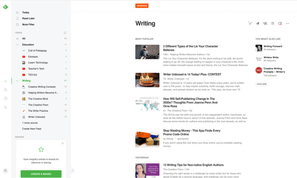Open the three-dots more options menu
This screenshot has height=178, width=297.
click(287, 23)
